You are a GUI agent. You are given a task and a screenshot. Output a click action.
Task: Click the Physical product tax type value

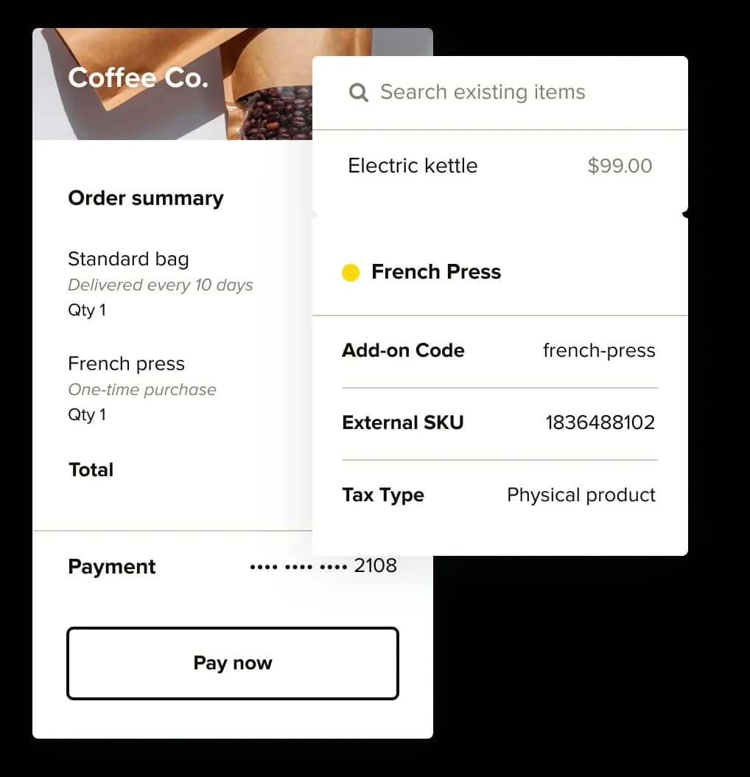pos(581,495)
